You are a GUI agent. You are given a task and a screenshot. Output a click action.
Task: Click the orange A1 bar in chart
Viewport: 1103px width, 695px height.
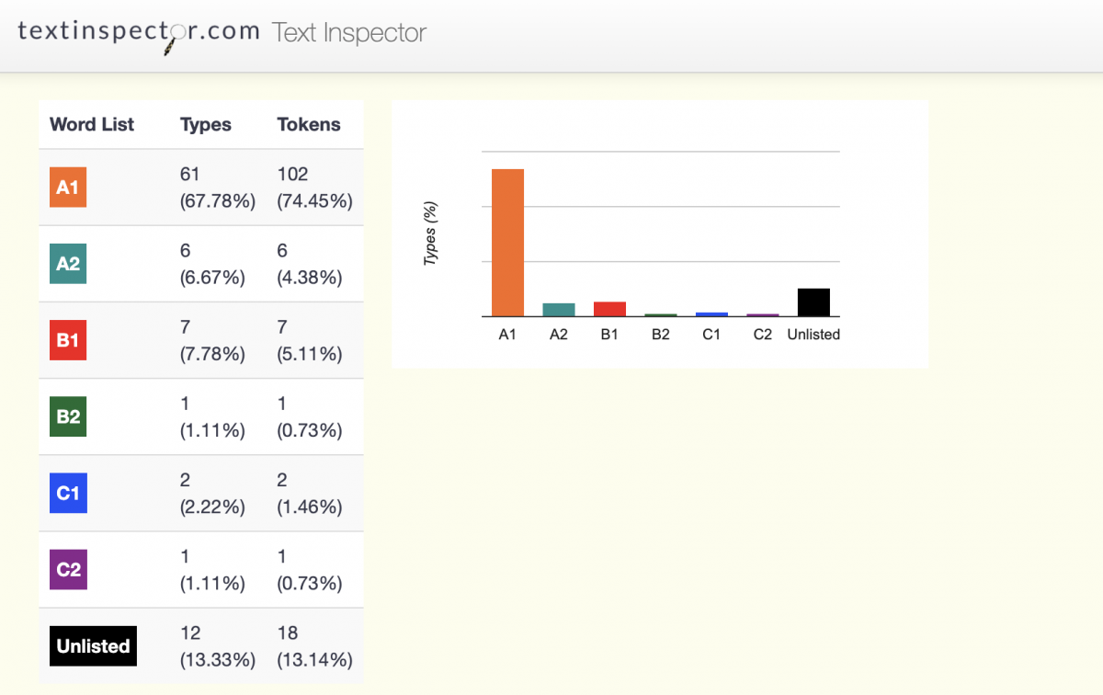[x=507, y=243]
